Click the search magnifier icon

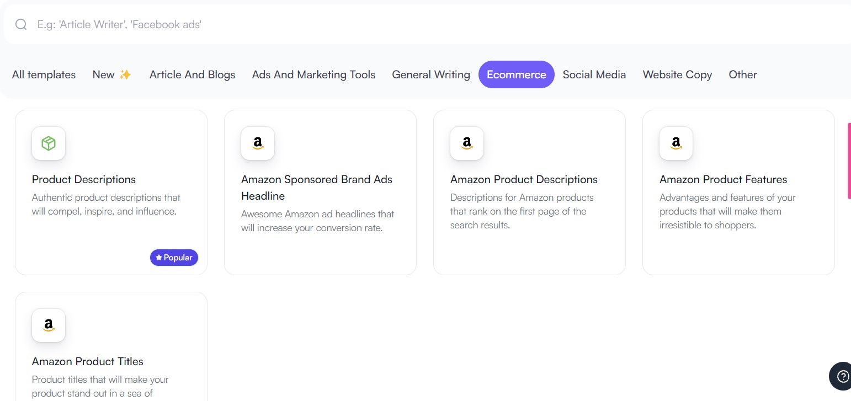click(x=21, y=24)
